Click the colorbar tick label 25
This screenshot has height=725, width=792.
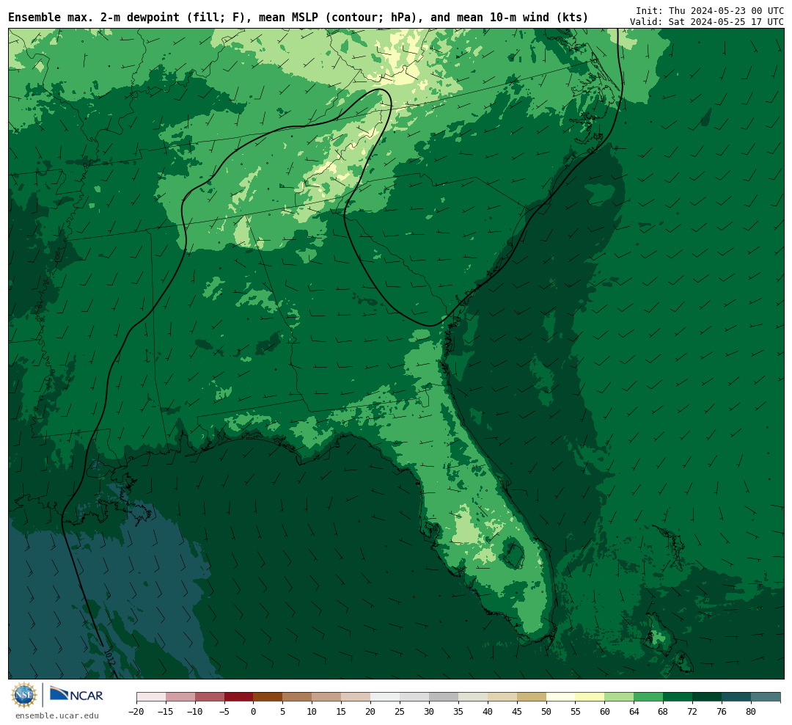(400, 711)
